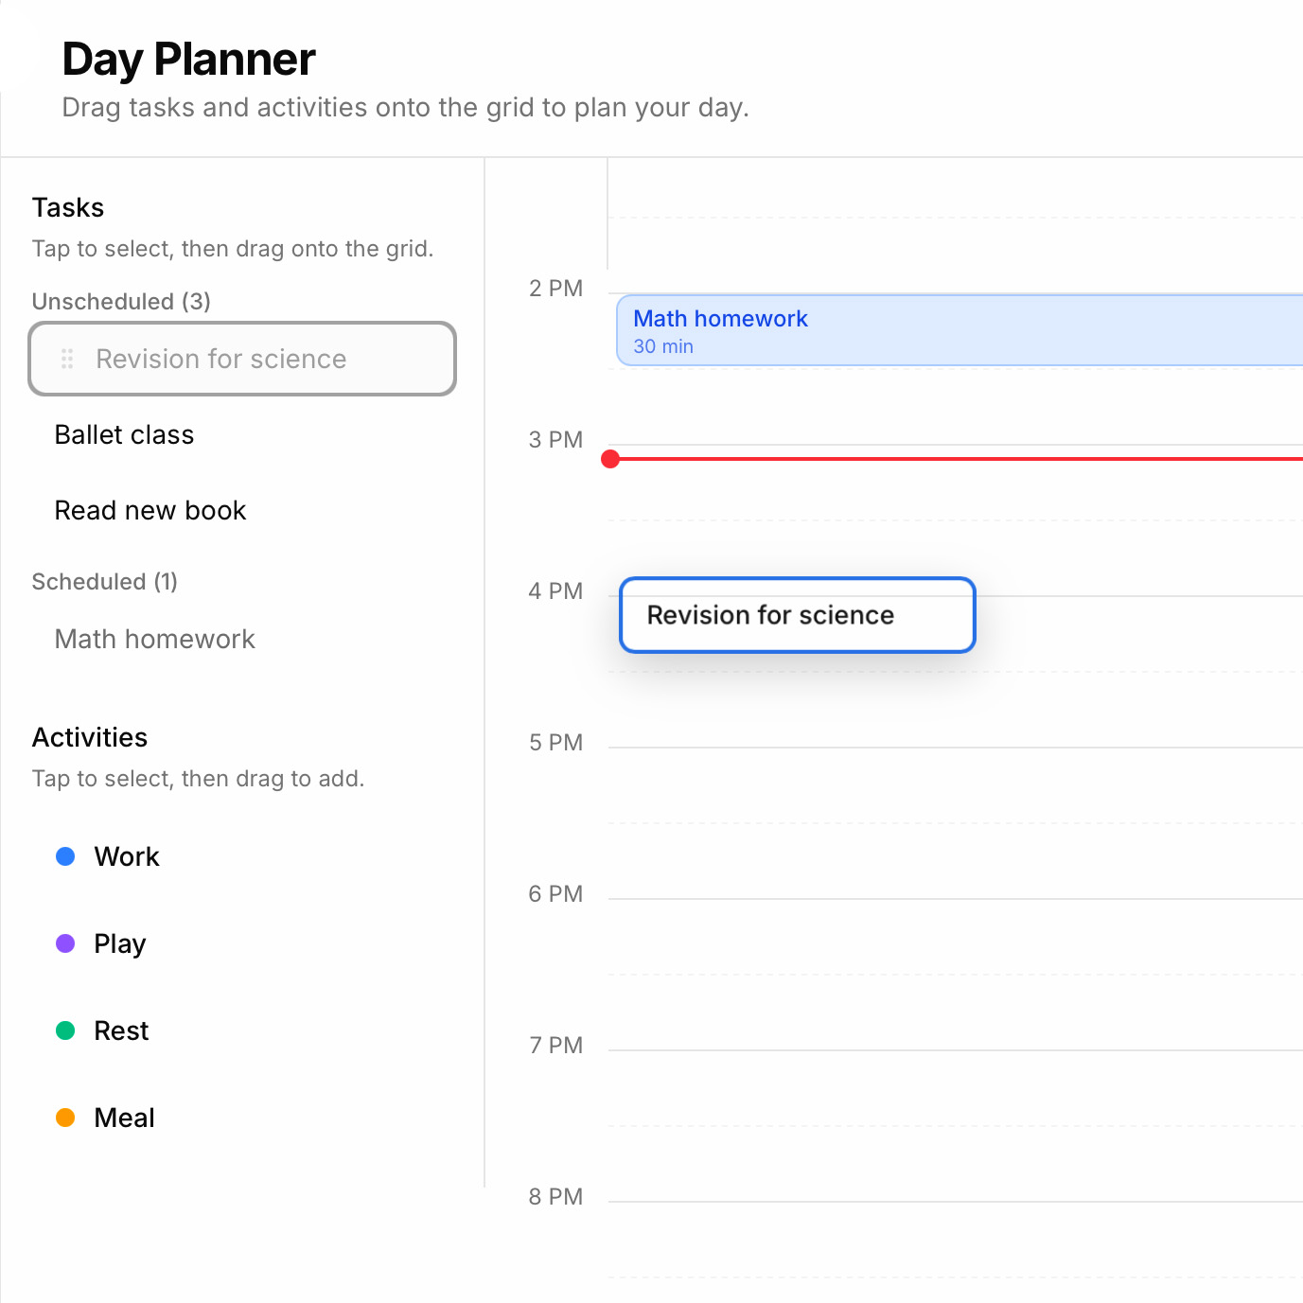This screenshot has width=1303, height=1303.
Task: Click the Work activity label
Action: (126, 855)
